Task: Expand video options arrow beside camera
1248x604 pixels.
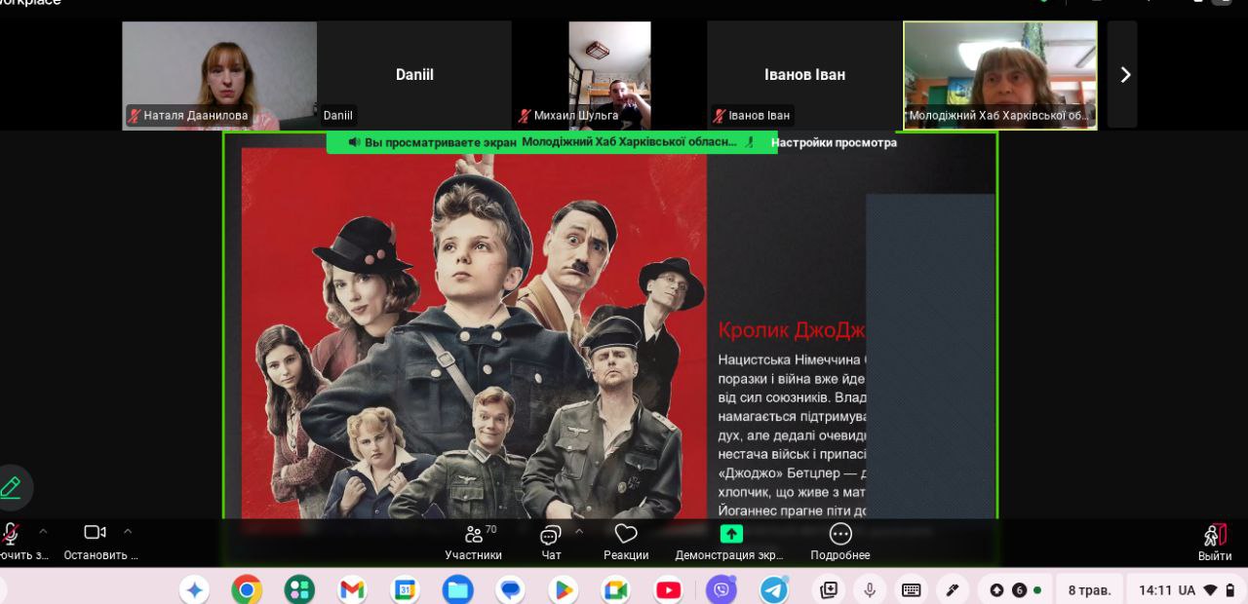Action: pyautogui.click(x=128, y=532)
